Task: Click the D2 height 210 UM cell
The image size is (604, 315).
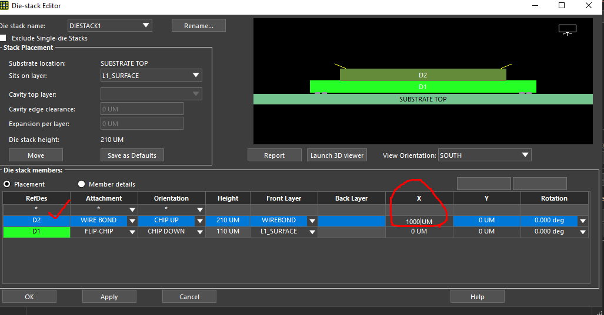Action: coord(228,220)
